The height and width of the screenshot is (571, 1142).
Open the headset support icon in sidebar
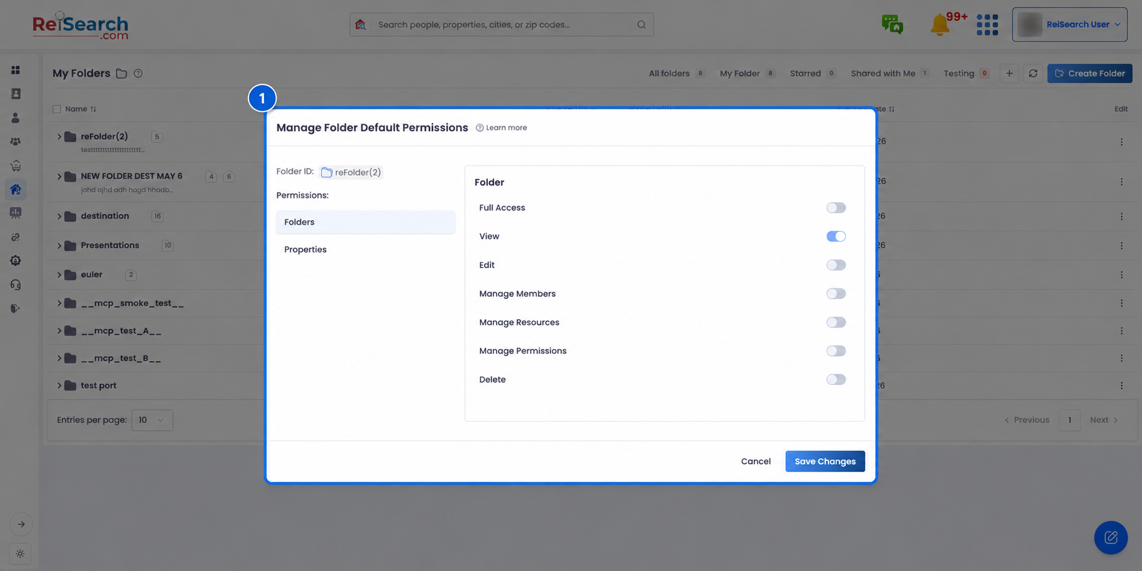click(x=15, y=285)
